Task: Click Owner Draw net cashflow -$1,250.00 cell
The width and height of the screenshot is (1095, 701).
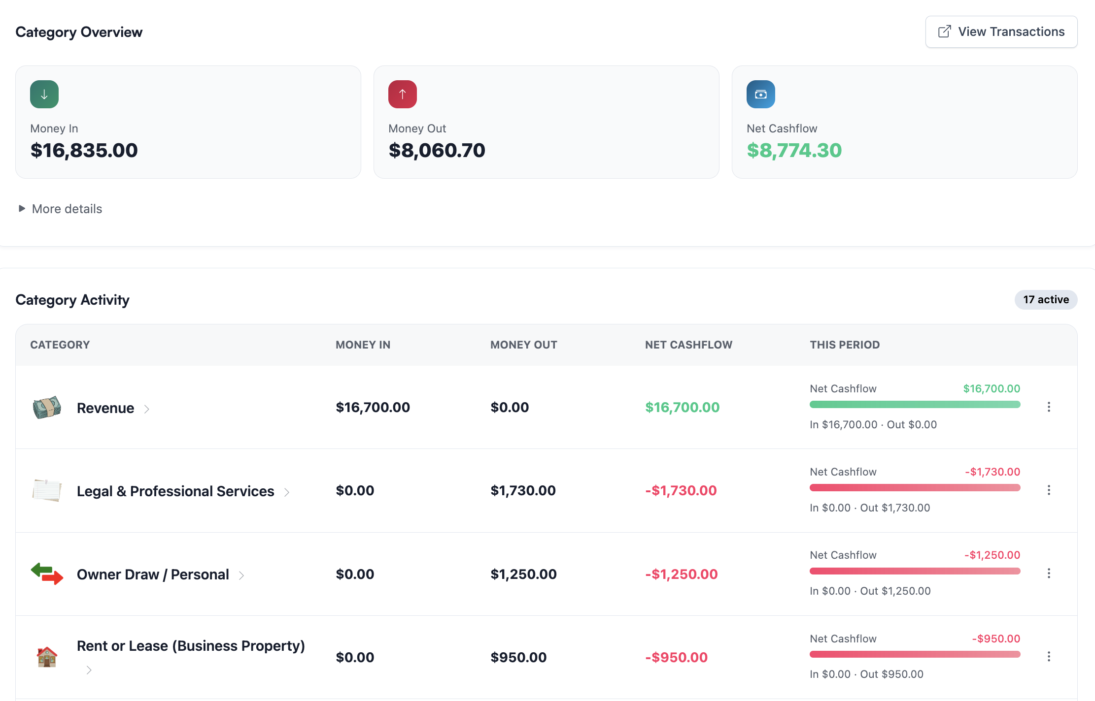Action: pos(682,574)
